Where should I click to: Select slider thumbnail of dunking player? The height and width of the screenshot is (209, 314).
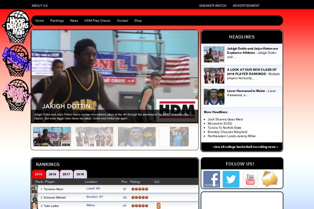tap(179, 136)
